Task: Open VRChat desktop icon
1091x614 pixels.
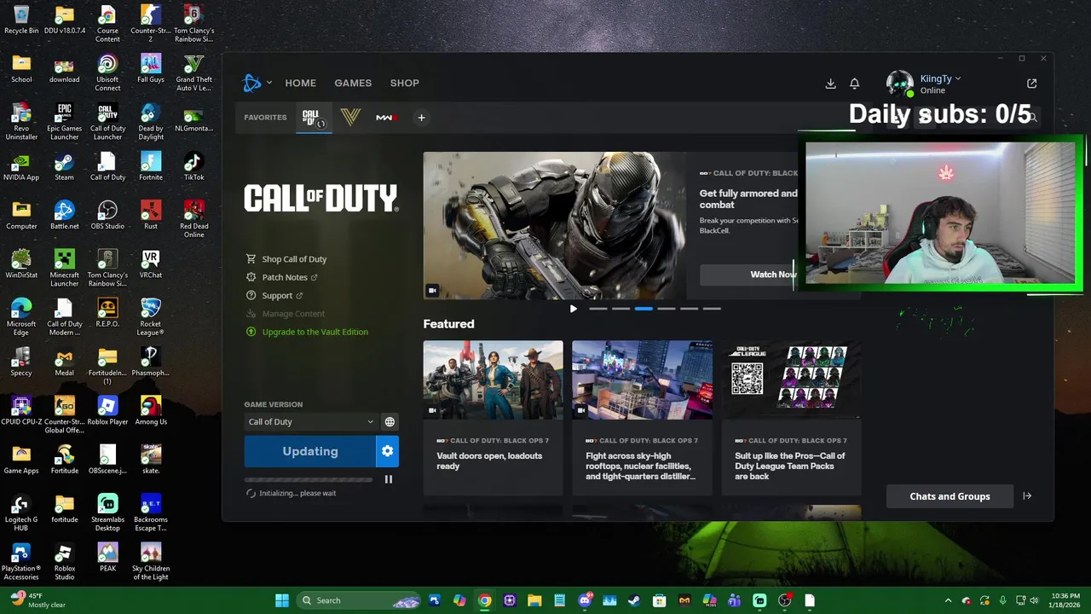Action: tap(151, 263)
